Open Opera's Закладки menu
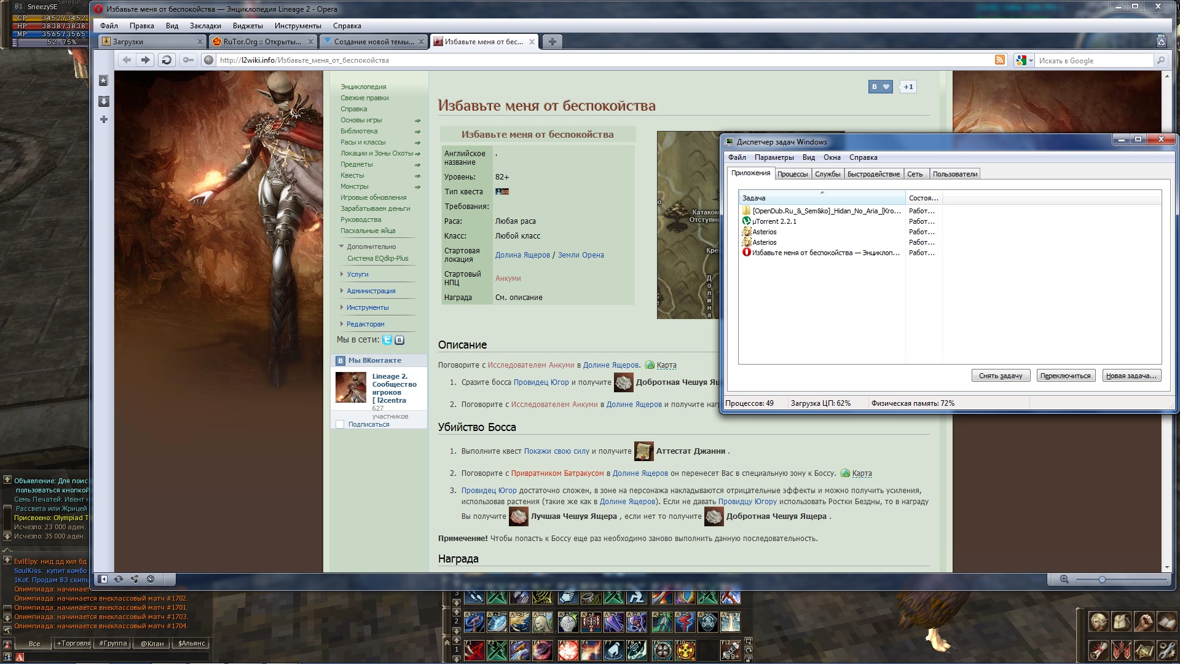This screenshot has width=1180, height=664. 205,26
